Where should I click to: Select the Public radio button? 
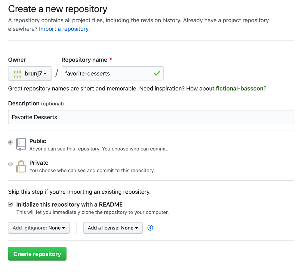11,142
